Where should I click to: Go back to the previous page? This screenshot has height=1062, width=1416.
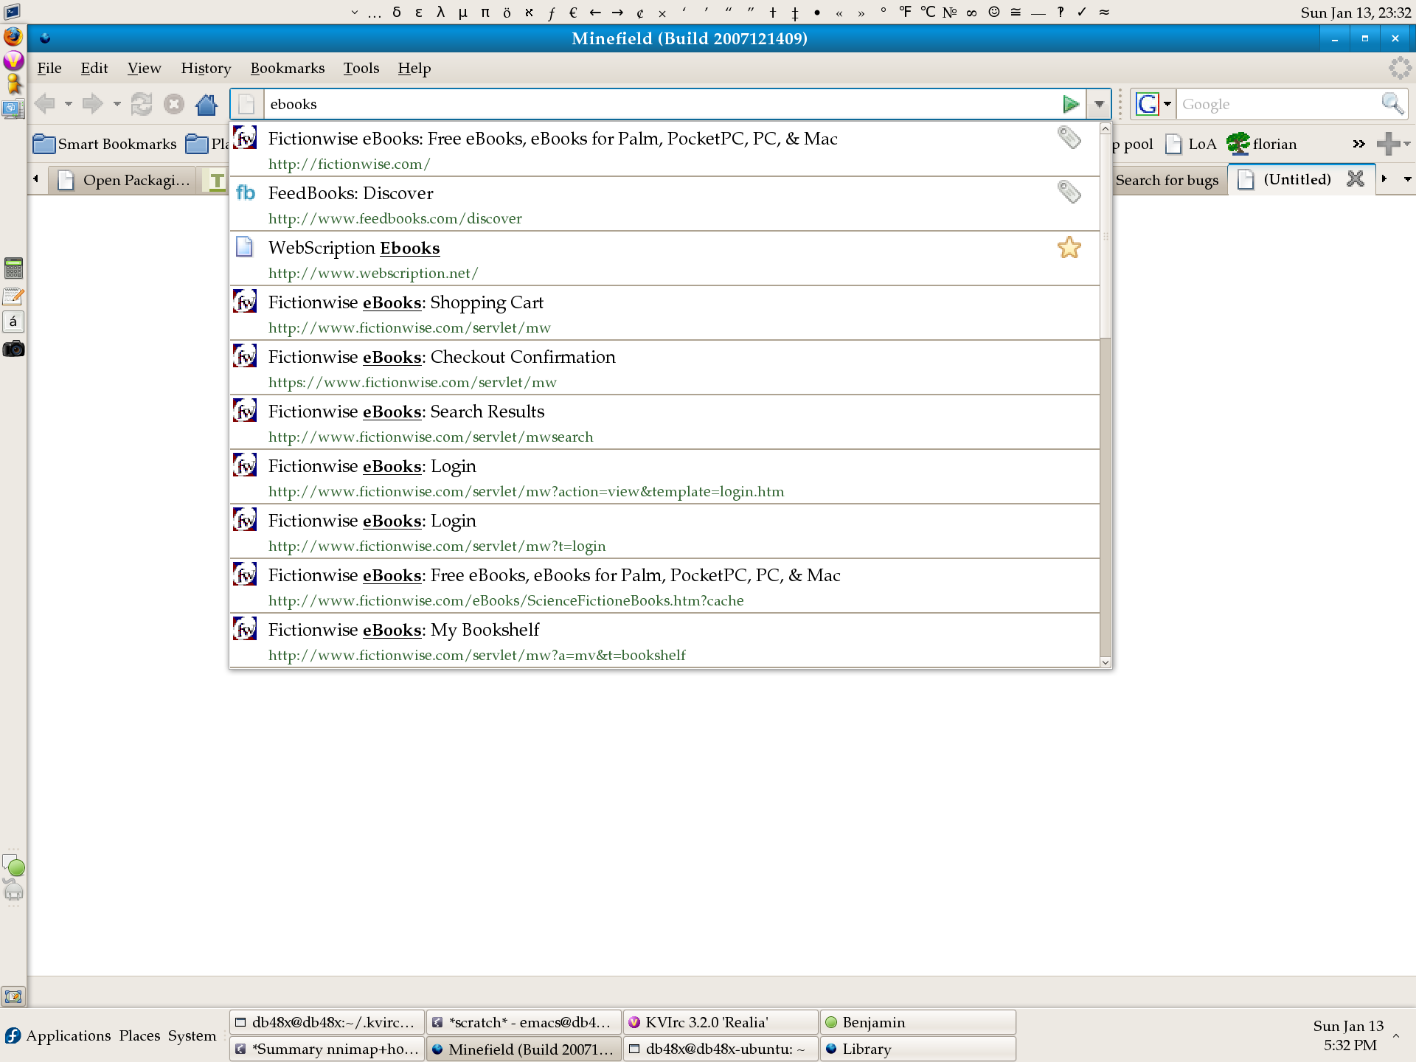point(44,104)
